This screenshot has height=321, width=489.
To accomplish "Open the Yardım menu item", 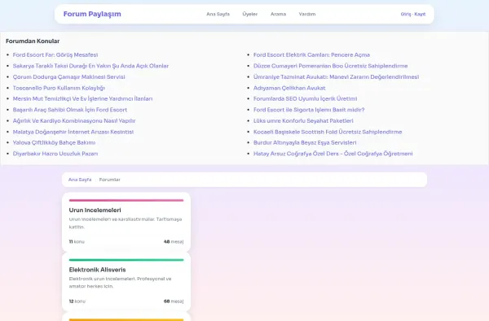I will pos(307,14).
